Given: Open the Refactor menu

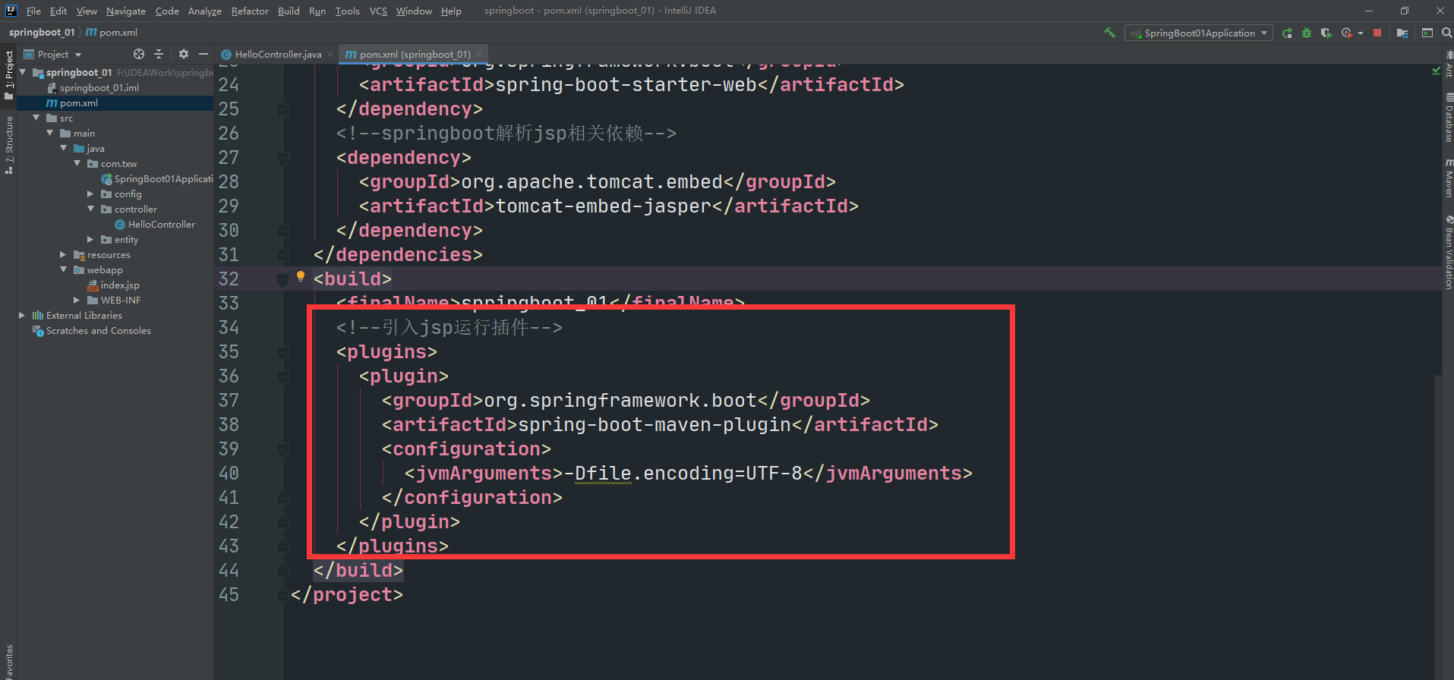Looking at the screenshot, I should (250, 11).
